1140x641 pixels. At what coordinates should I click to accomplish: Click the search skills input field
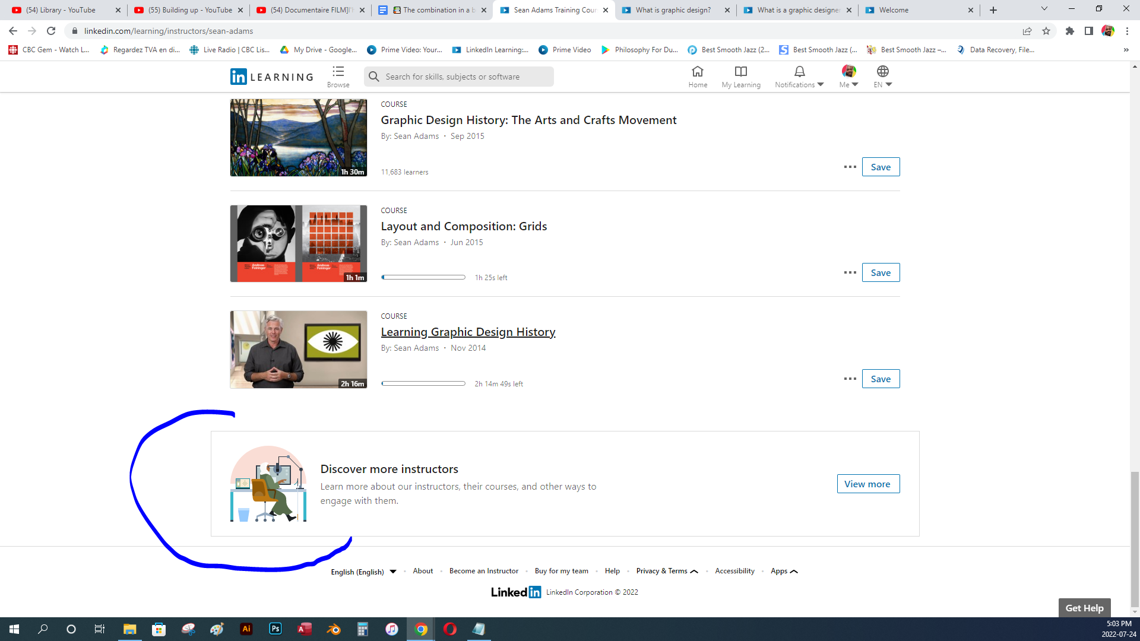coord(458,77)
